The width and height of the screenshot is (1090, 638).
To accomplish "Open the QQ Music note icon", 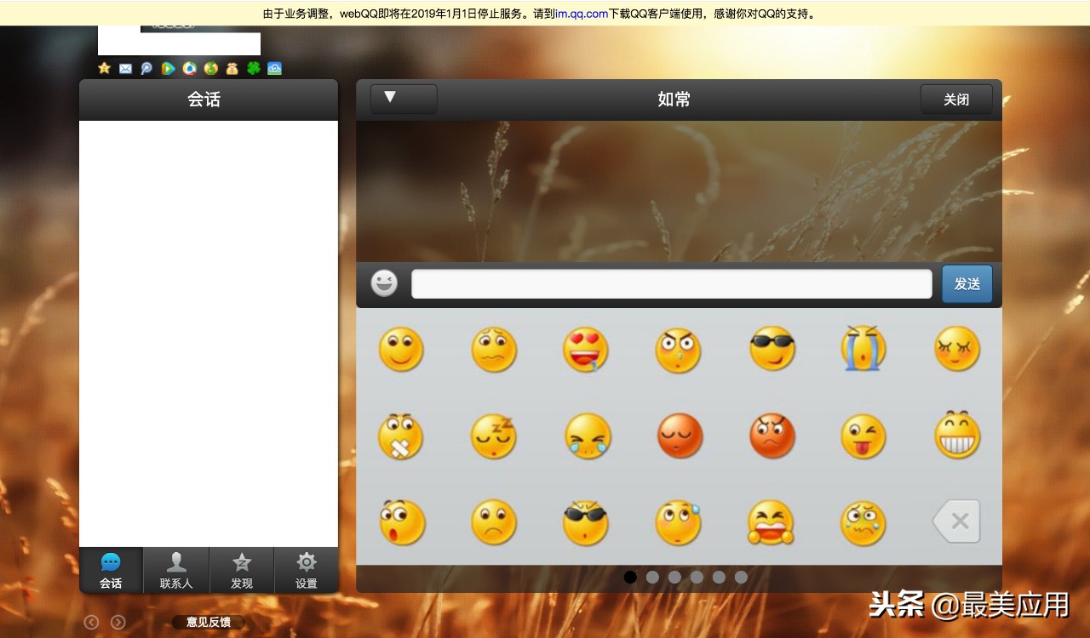I will click(210, 68).
